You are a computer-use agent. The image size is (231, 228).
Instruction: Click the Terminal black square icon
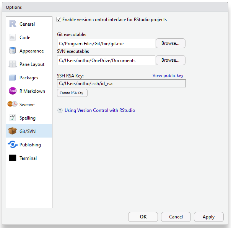point(13,158)
